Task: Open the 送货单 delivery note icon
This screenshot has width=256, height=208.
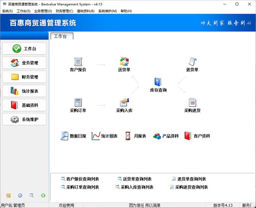Action: coord(124,61)
